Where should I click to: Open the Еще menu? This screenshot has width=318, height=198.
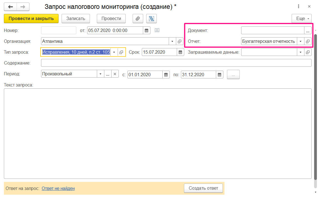301,18
